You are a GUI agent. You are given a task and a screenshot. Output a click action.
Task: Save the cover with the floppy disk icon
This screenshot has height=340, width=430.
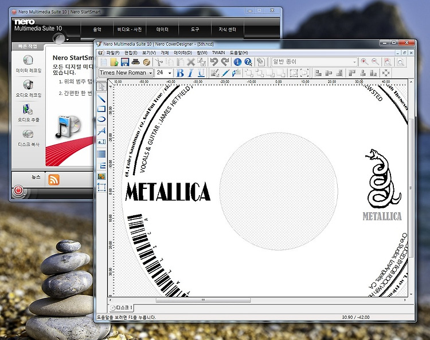point(125,62)
